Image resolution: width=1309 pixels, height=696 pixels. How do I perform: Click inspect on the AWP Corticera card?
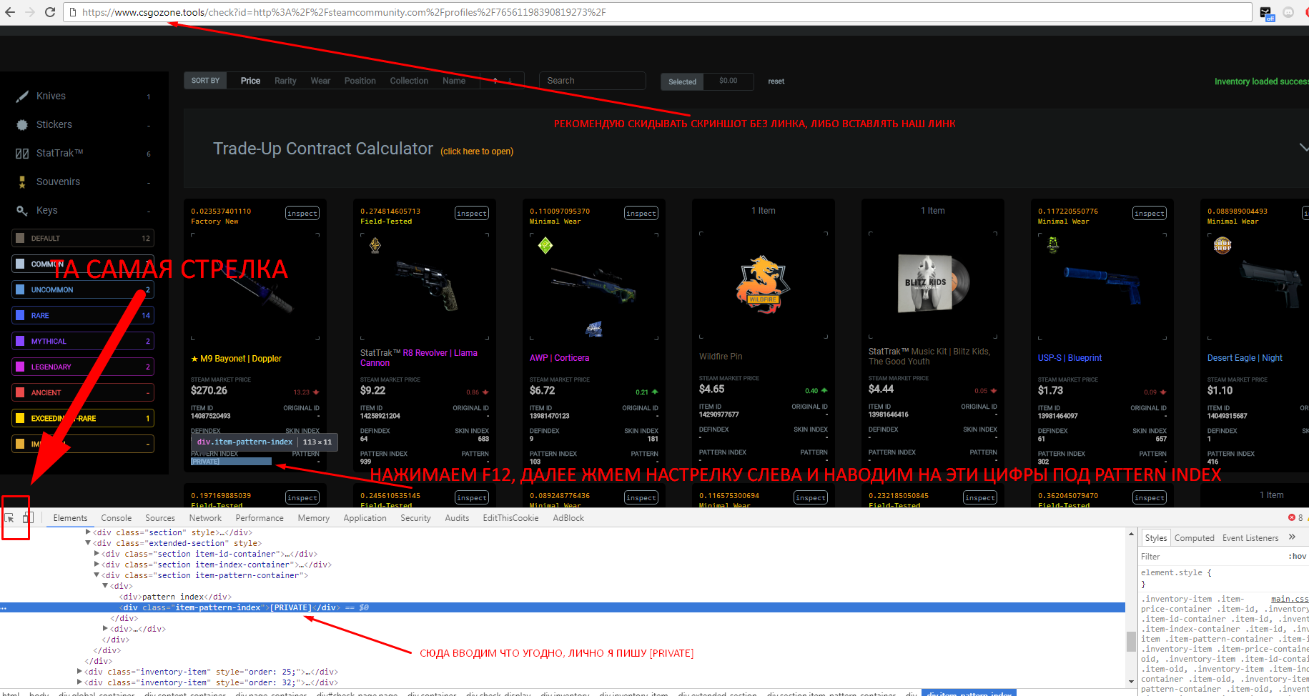pos(641,213)
